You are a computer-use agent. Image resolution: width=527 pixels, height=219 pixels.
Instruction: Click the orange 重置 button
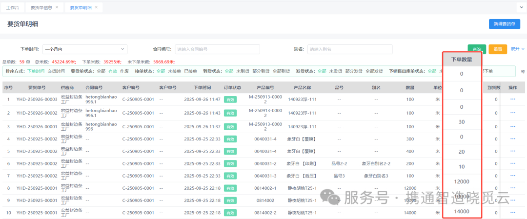498,49
